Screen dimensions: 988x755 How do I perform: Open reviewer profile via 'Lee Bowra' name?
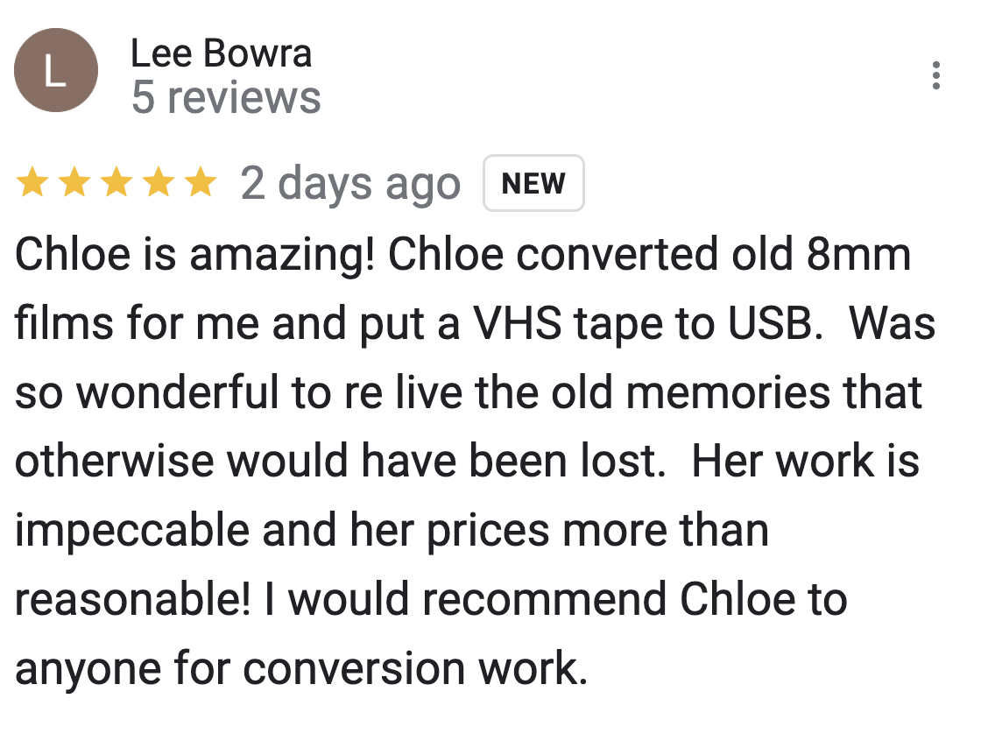click(x=222, y=53)
